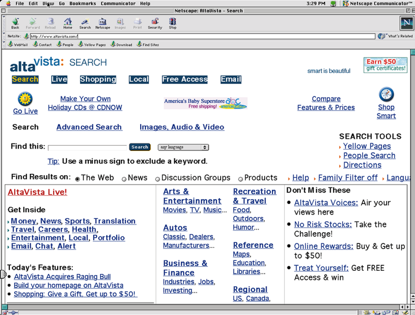Choose the Discussion Groups radio option
The width and height of the screenshot is (415, 315).
click(157, 179)
